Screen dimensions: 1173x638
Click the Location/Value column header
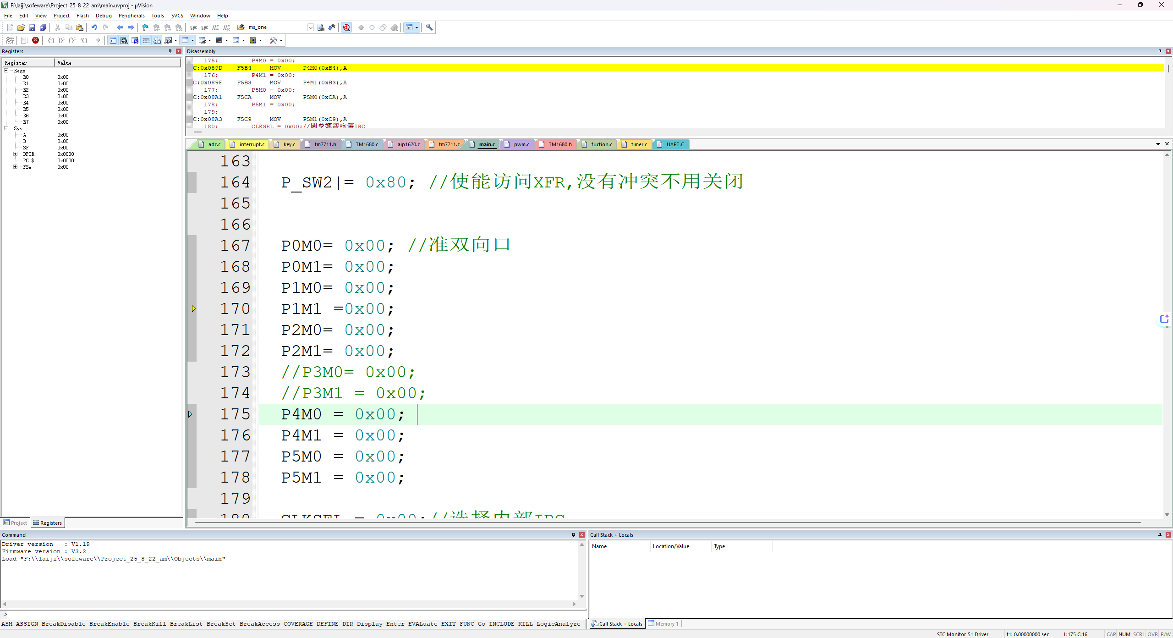click(680, 546)
